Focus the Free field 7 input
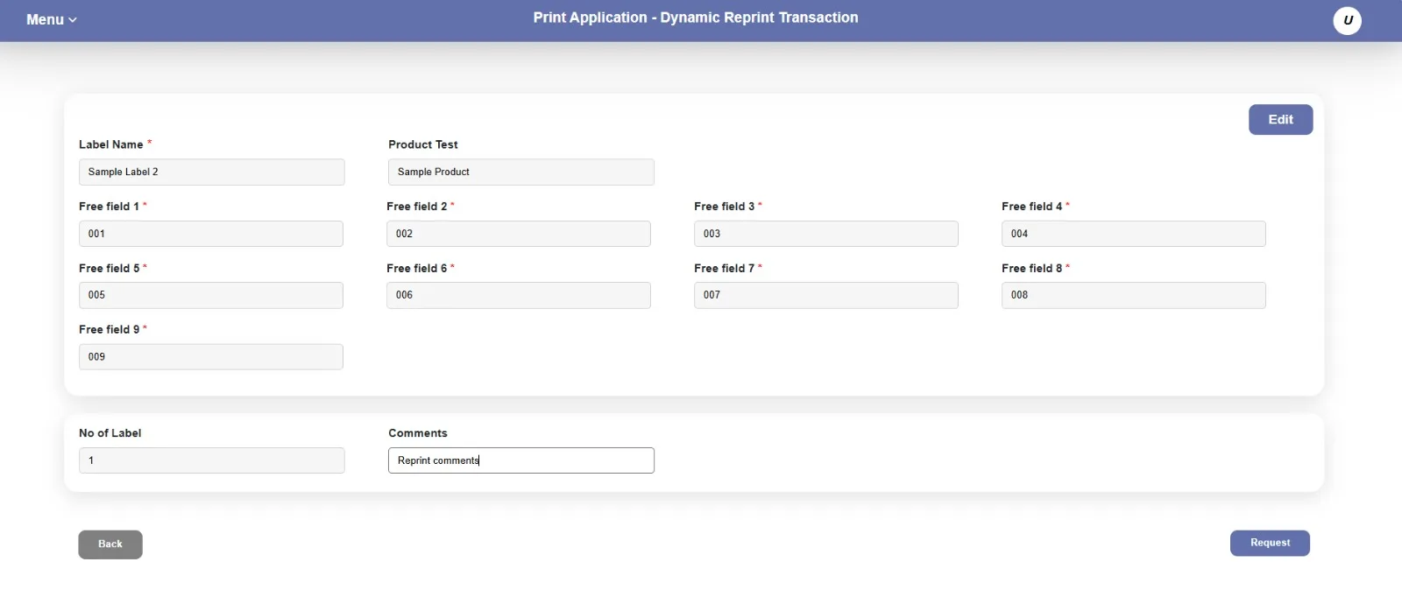 pos(826,295)
